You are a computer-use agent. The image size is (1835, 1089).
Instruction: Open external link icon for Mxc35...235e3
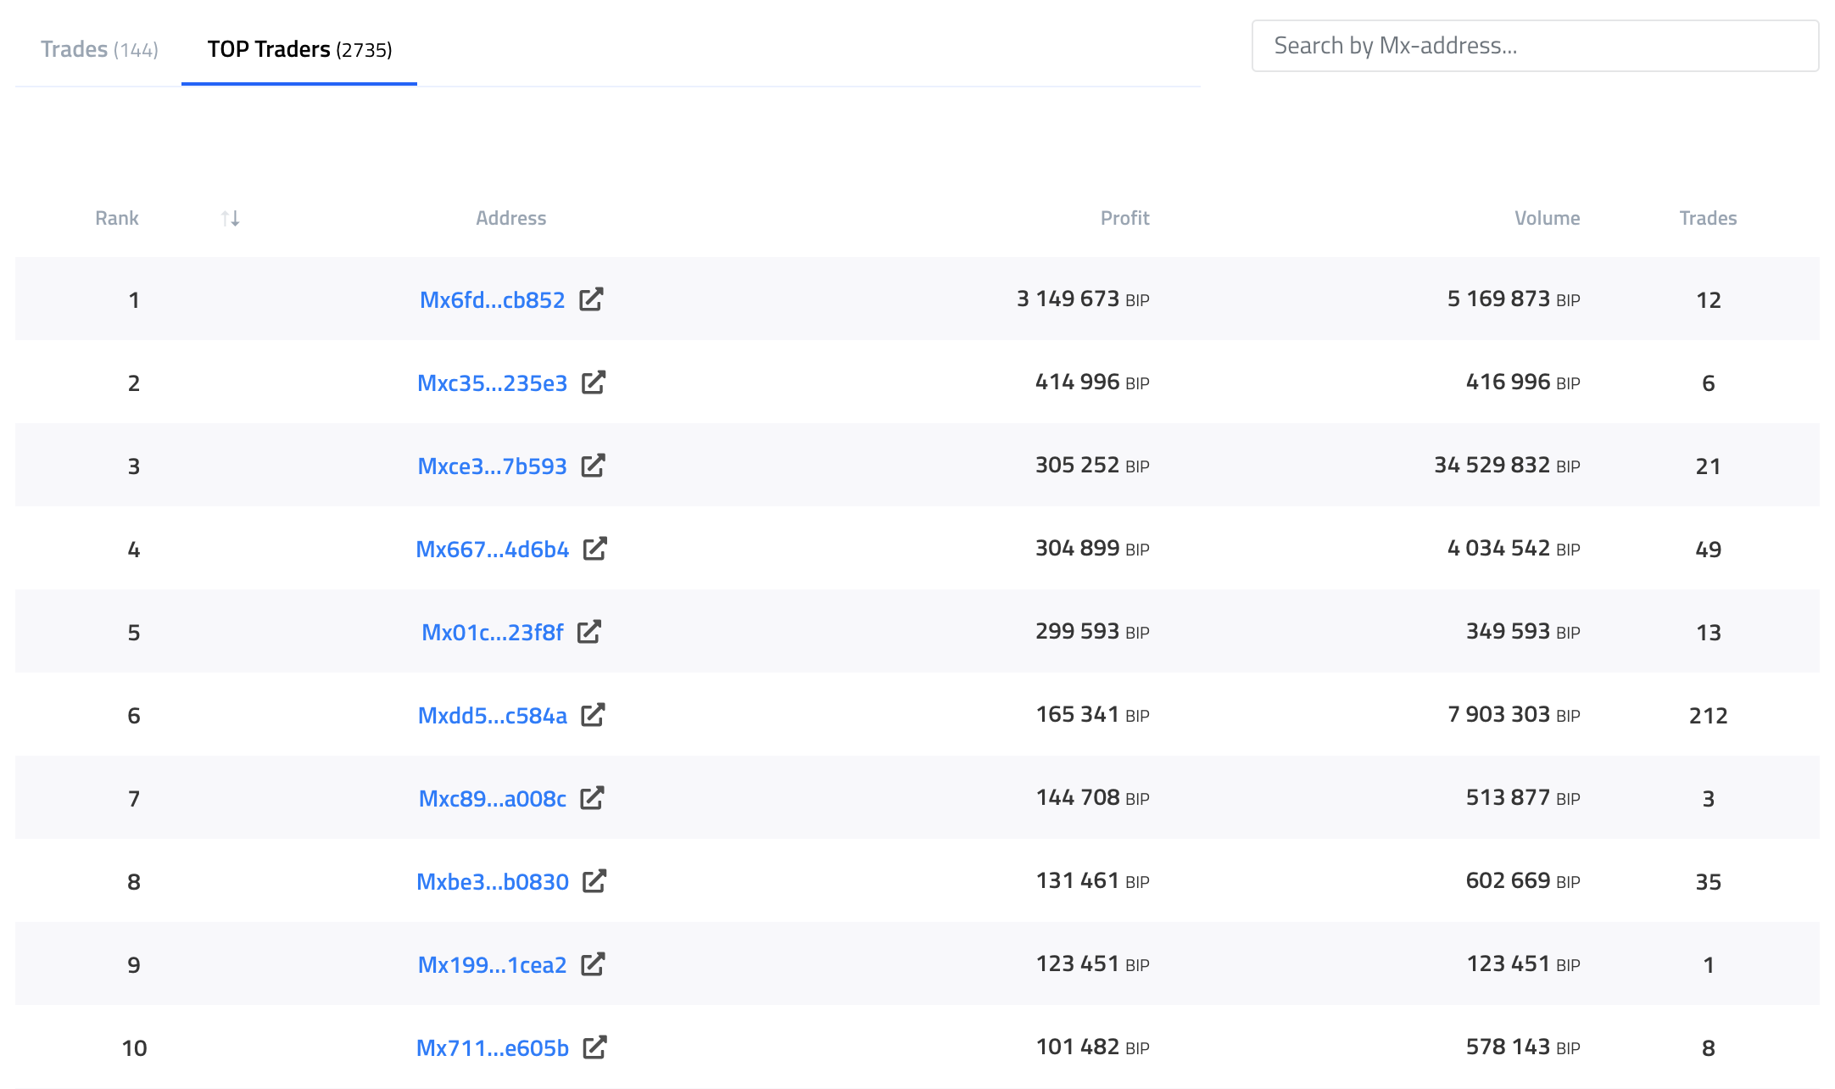coord(594,383)
